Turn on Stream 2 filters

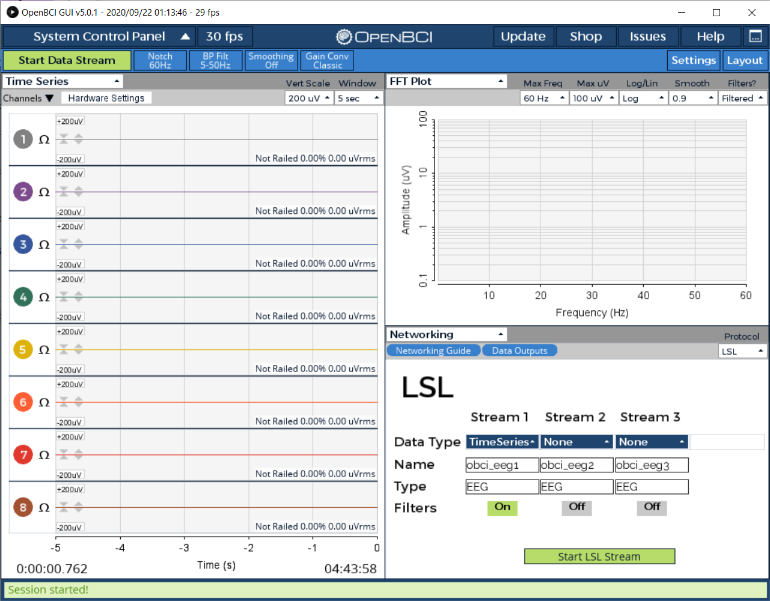tap(577, 507)
